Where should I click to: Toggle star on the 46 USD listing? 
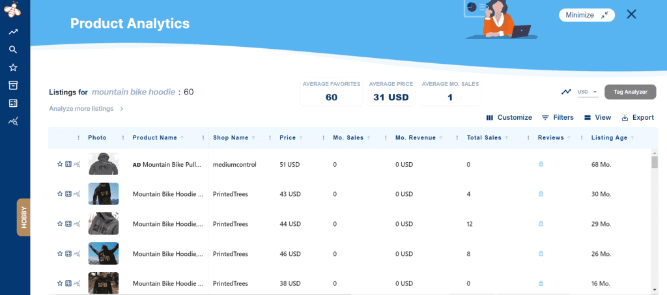click(x=60, y=253)
